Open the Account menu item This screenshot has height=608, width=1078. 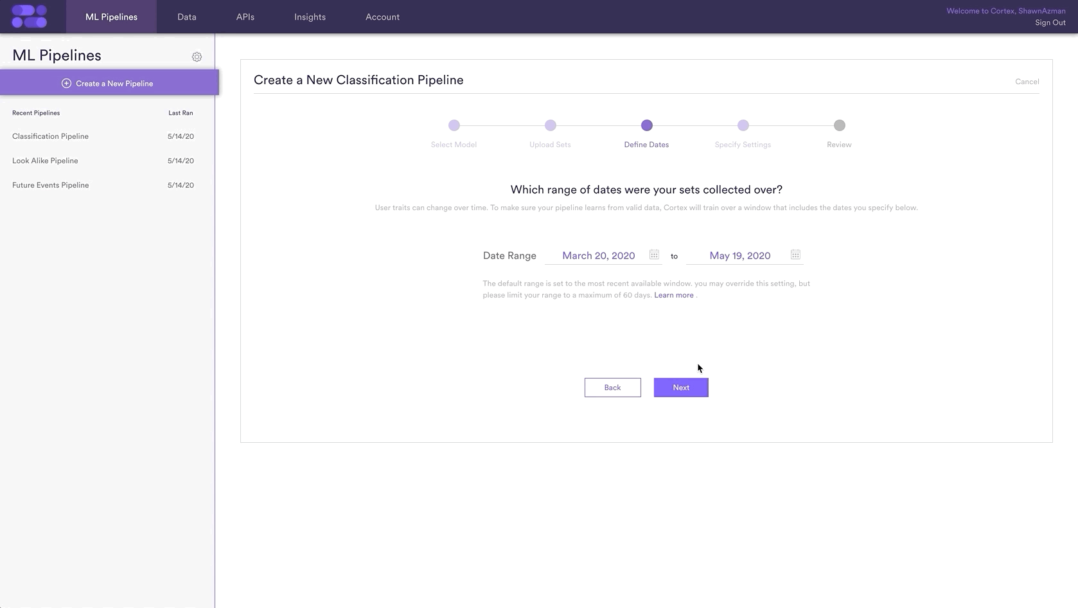pos(382,17)
